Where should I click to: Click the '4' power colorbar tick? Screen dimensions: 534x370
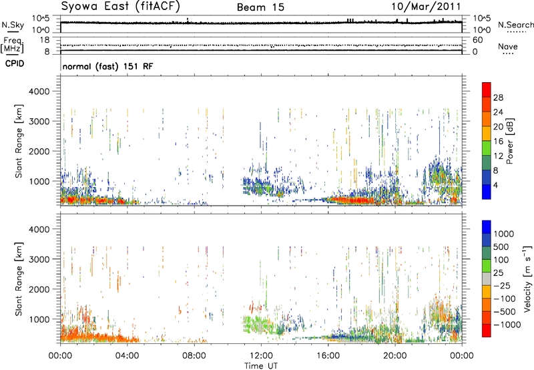(495, 185)
